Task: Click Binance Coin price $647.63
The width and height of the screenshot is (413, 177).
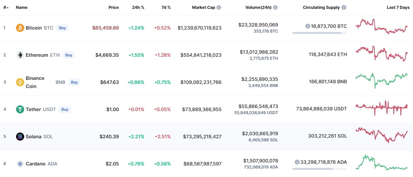Action: [x=110, y=82]
